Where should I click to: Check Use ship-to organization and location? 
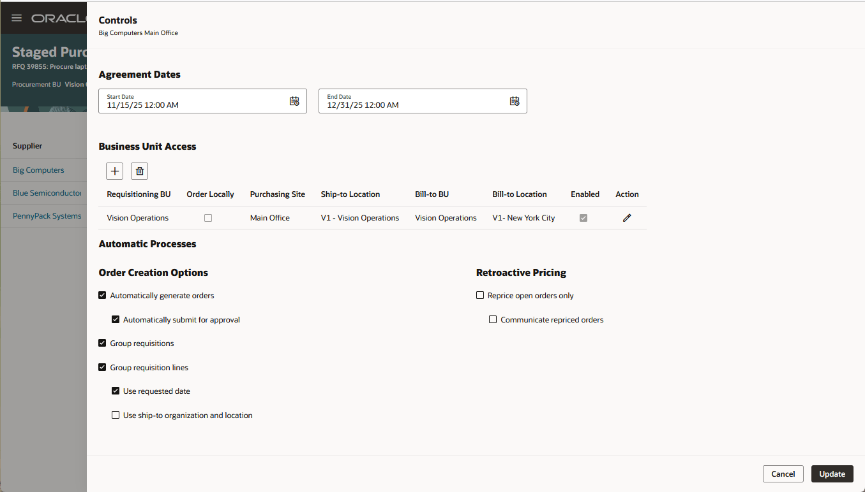(x=116, y=415)
